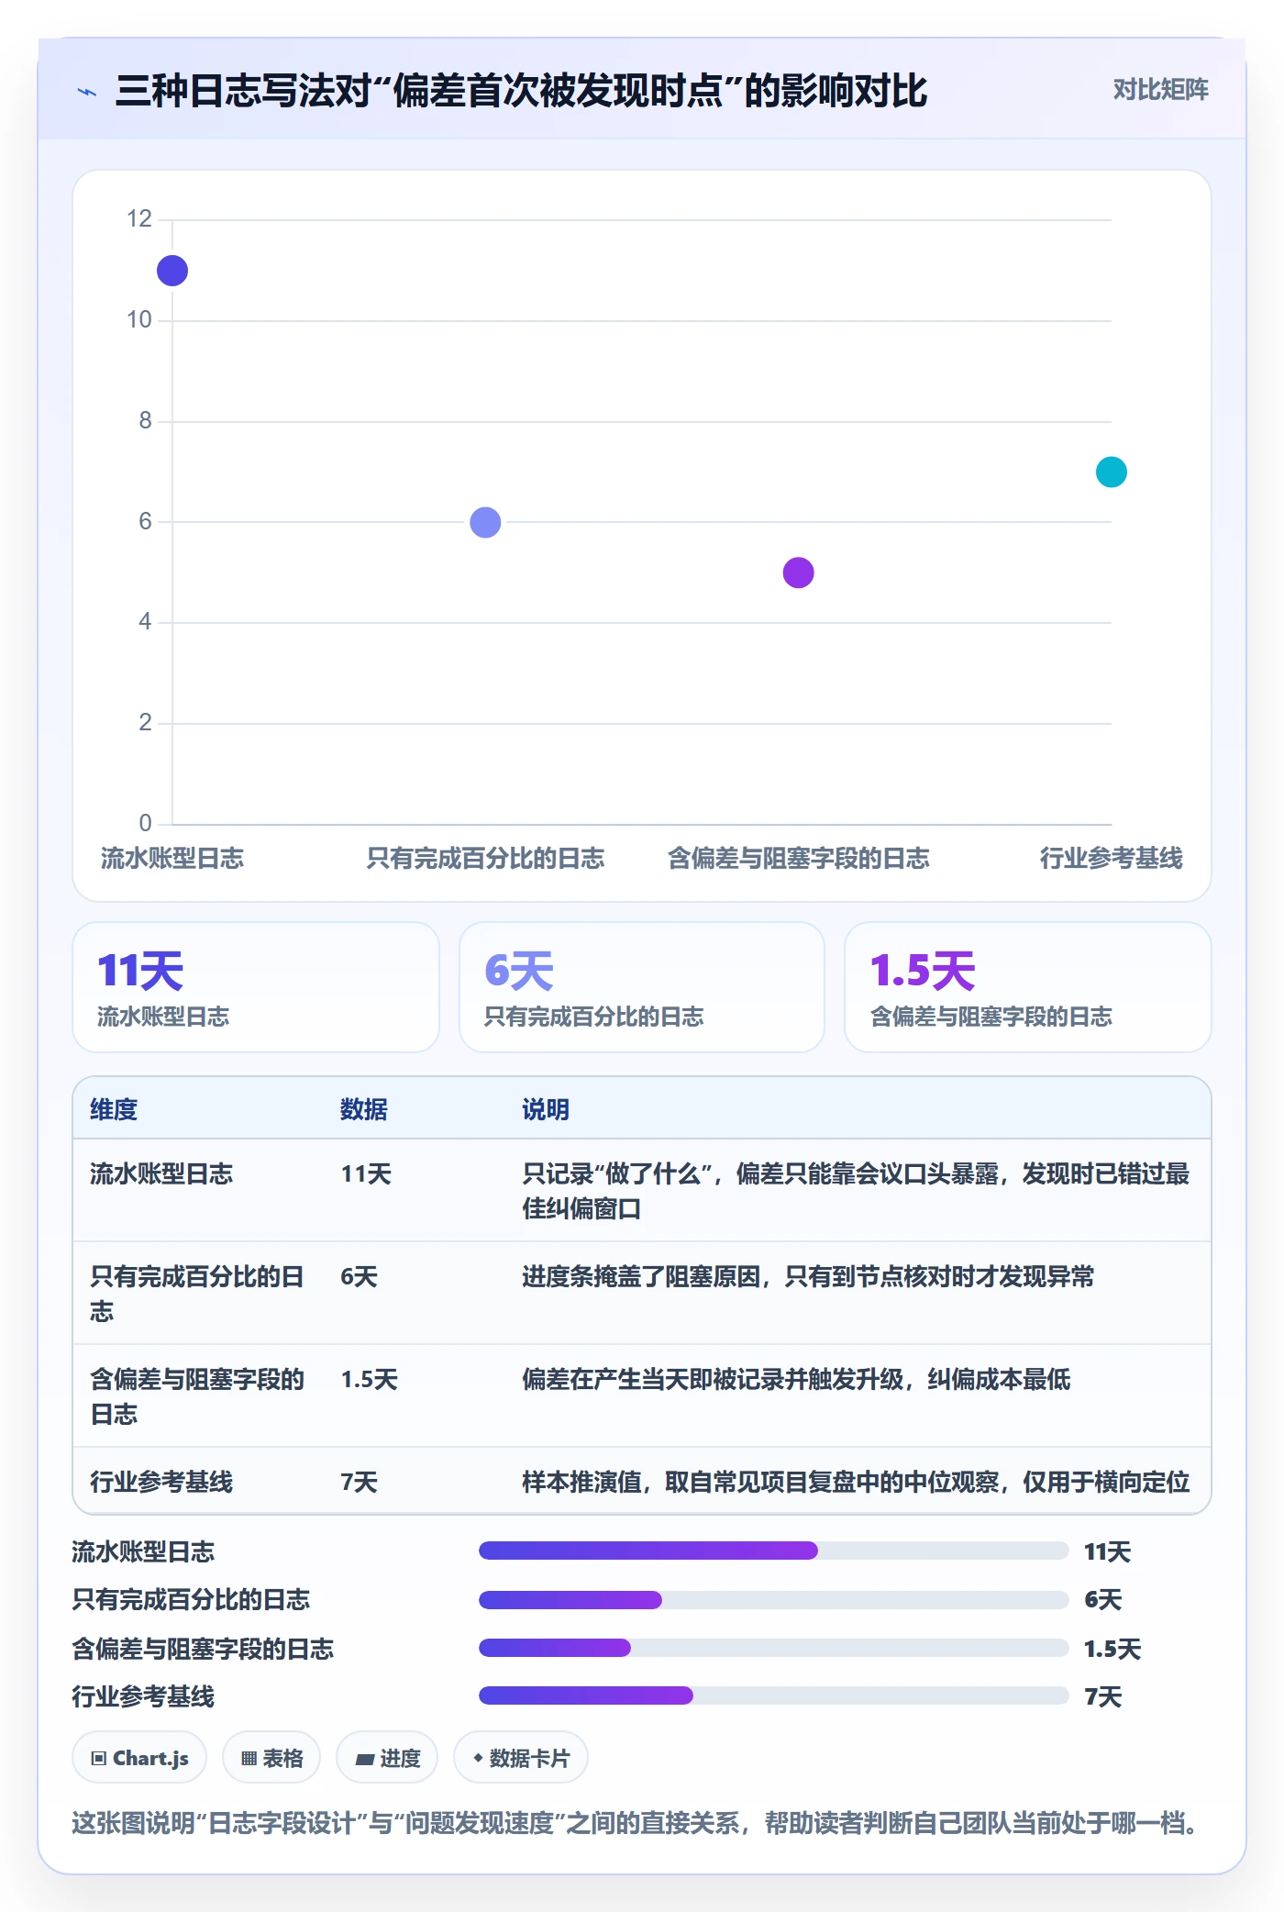Screen dimensions: 1284x1912
Task: Click the progress bar for 行业参考基线
Action: [774, 1695]
